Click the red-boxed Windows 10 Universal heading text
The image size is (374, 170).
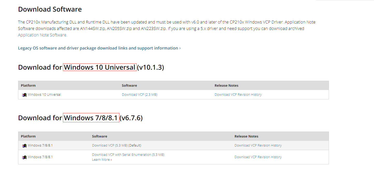tap(100, 67)
